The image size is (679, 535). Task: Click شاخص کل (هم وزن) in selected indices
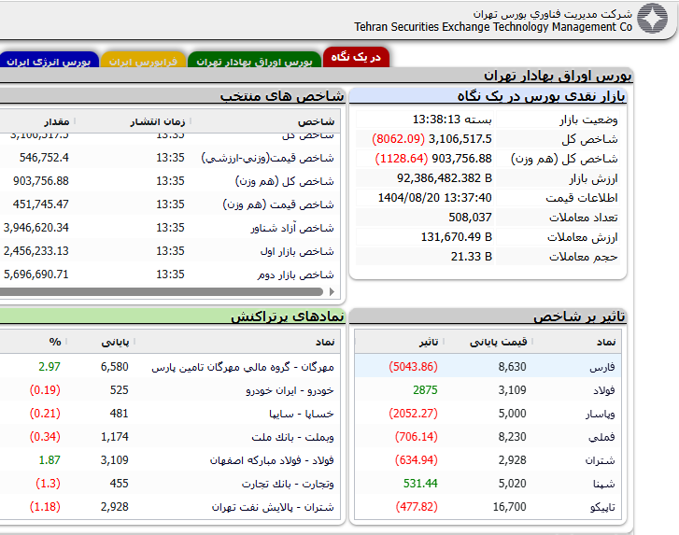click(x=285, y=181)
